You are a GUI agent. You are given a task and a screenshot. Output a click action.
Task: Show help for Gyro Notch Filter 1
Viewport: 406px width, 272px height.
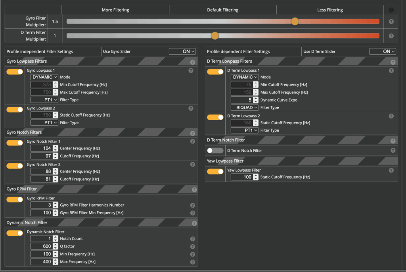click(192, 141)
